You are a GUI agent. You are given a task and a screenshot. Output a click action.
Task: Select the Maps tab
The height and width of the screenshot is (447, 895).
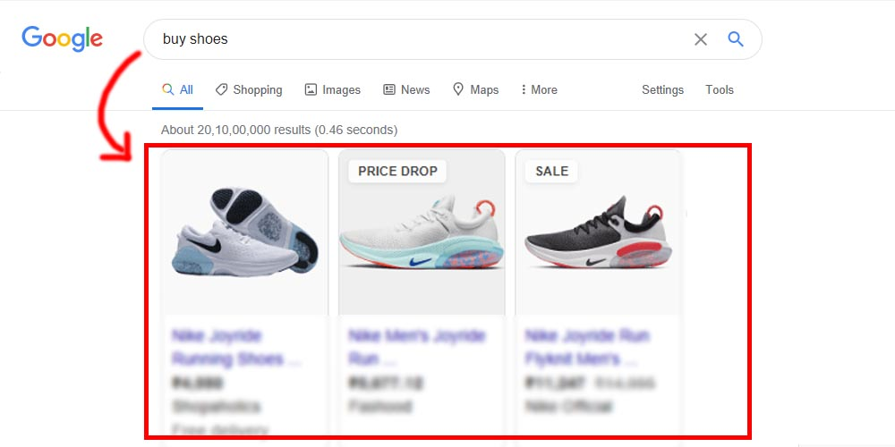pyautogui.click(x=475, y=89)
